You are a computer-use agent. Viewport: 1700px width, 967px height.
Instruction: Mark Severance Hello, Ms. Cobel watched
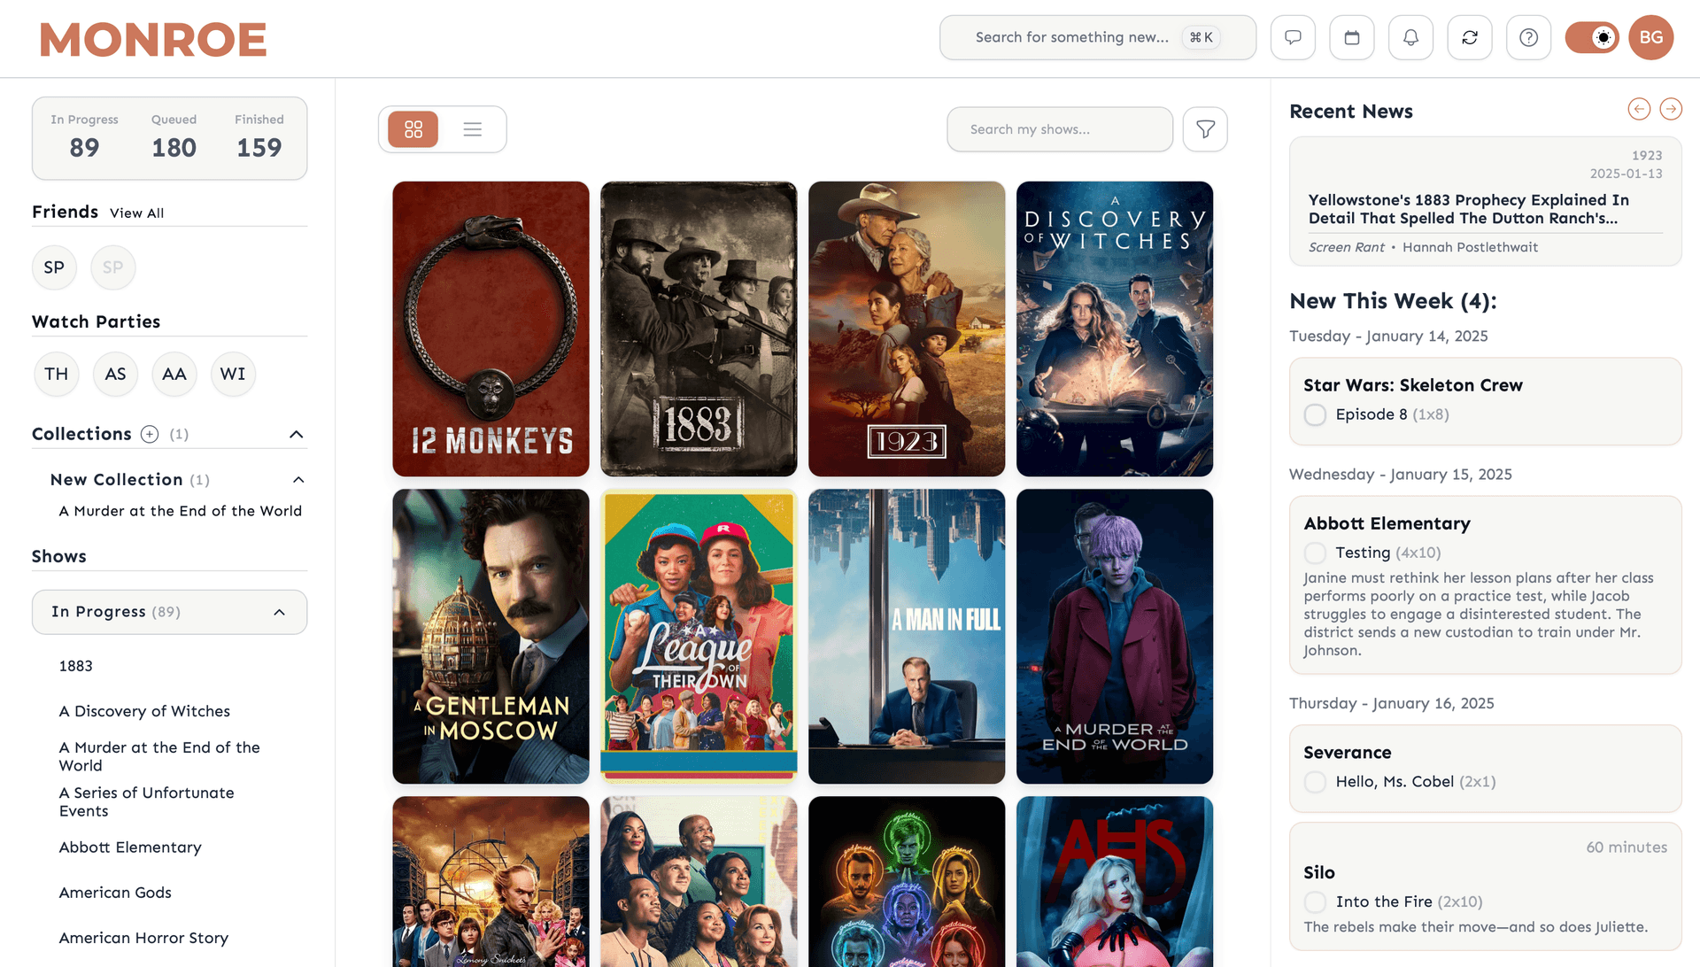[1315, 782]
